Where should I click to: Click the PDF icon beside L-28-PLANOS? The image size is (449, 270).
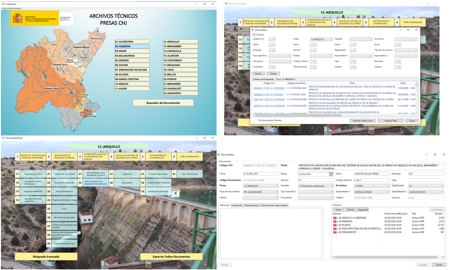coord(335,225)
